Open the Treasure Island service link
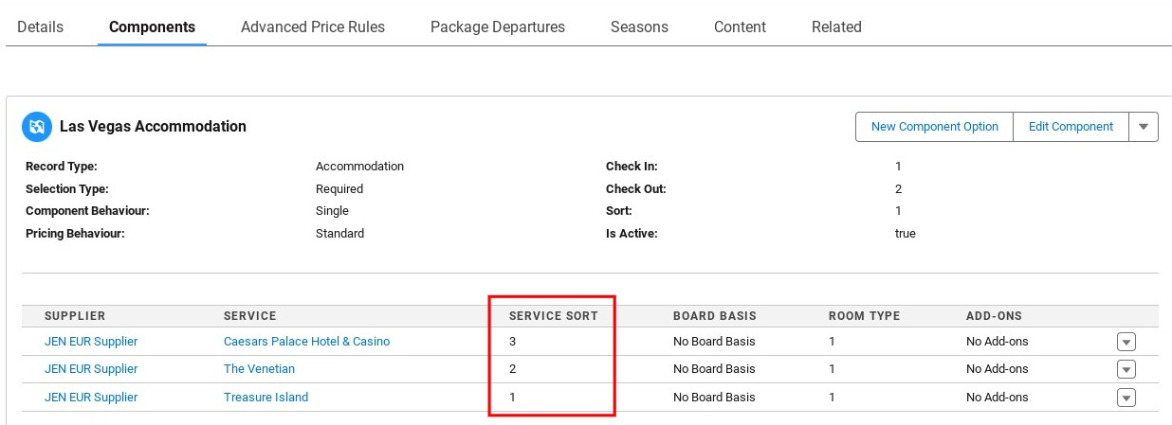Viewport: 1172px width, 425px height. (x=266, y=398)
